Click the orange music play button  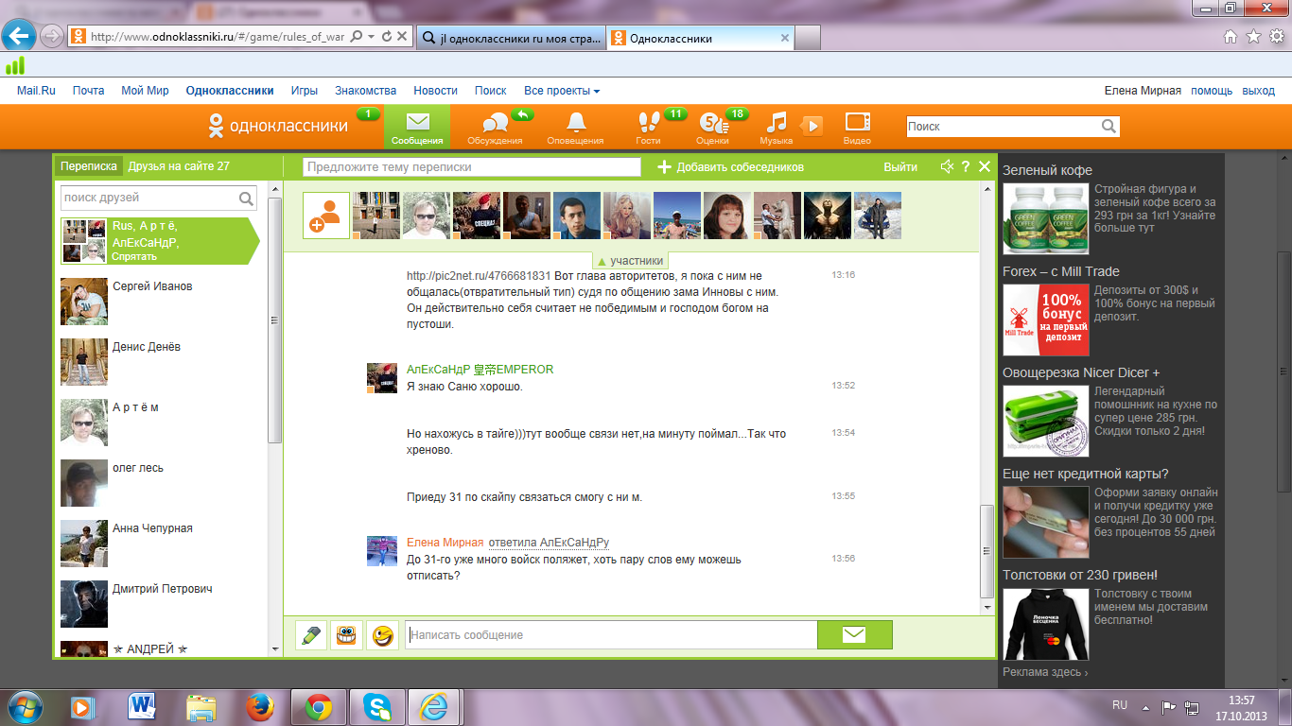(x=812, y=126)
